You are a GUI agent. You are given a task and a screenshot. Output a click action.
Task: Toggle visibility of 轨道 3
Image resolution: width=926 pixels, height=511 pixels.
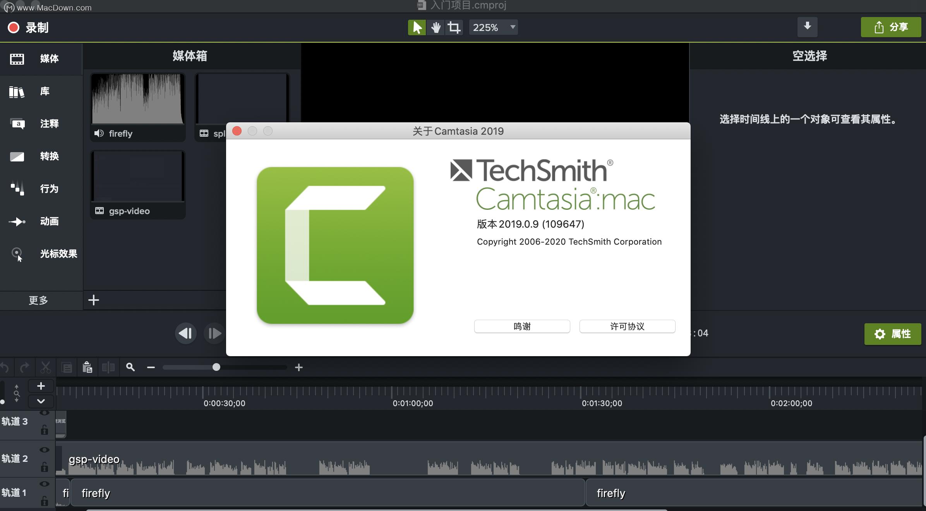pyautogui.click(x=44, y=413)
